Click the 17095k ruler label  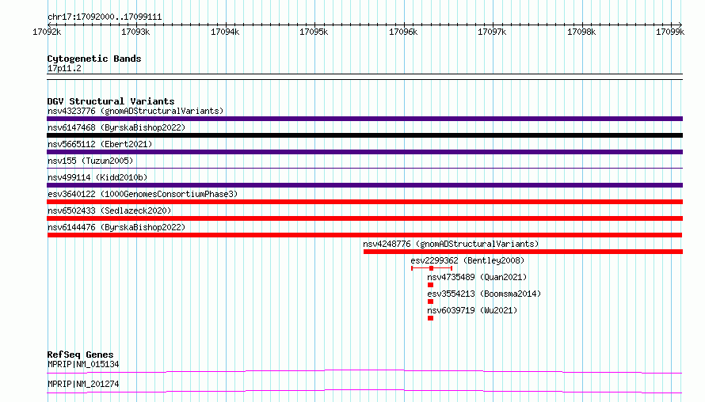click(314, 32)
